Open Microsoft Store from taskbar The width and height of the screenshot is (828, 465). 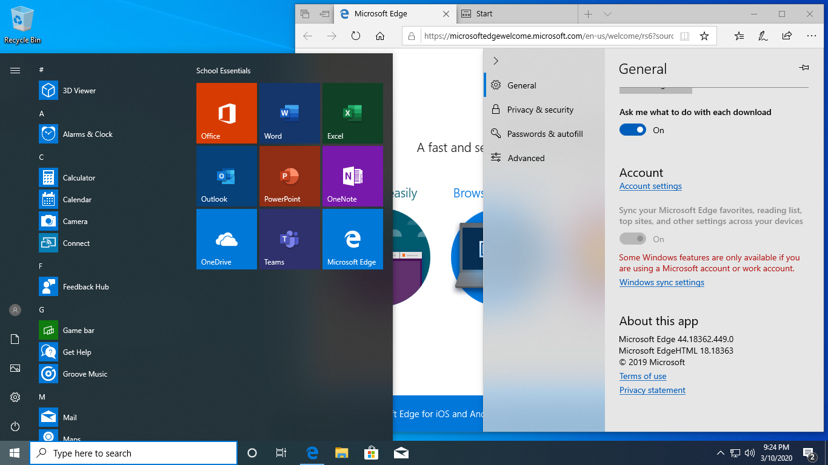[x=371, y=453]
